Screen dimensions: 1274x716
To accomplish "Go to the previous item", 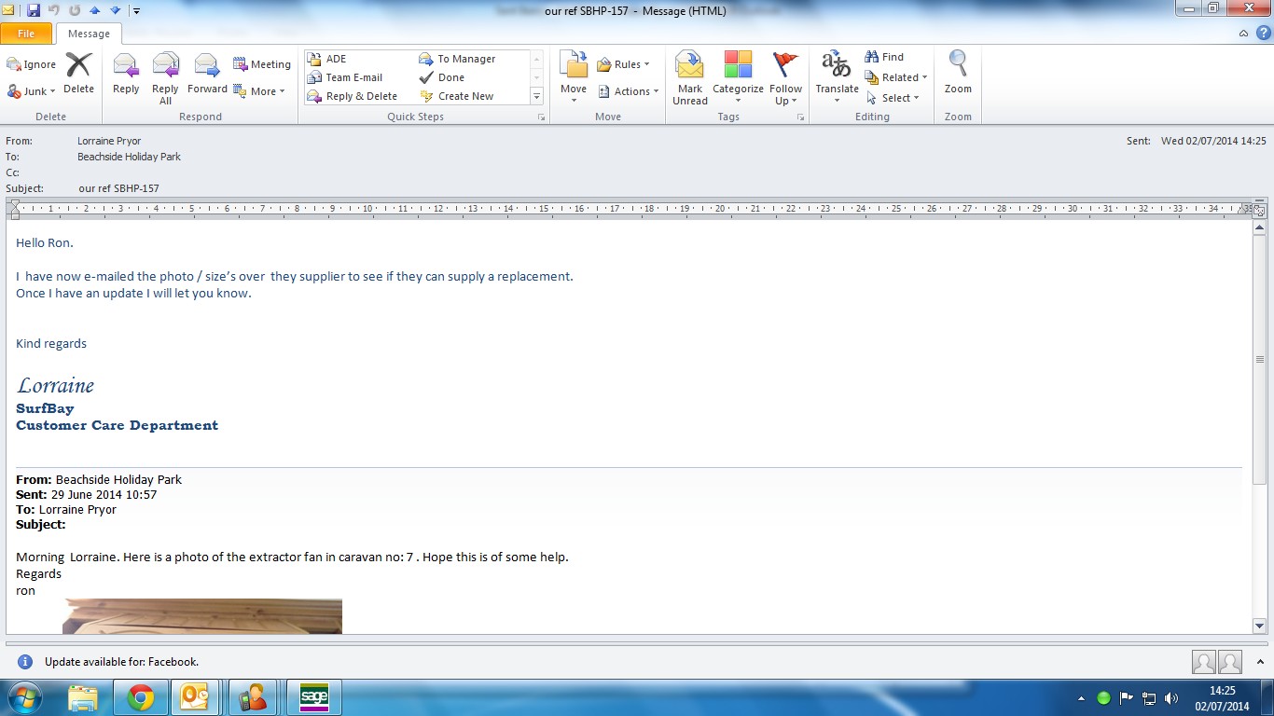I will [x=94, y=10].
